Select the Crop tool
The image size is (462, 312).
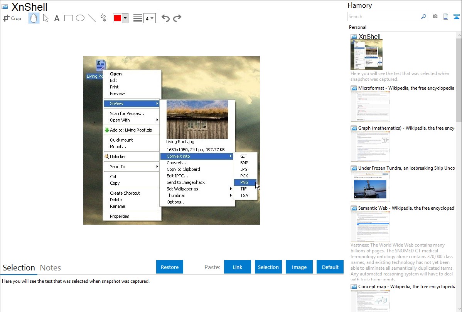tap(12, 18)
